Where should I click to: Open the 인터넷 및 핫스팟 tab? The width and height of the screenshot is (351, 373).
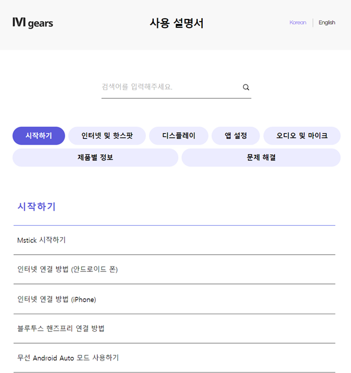[107, 136]
